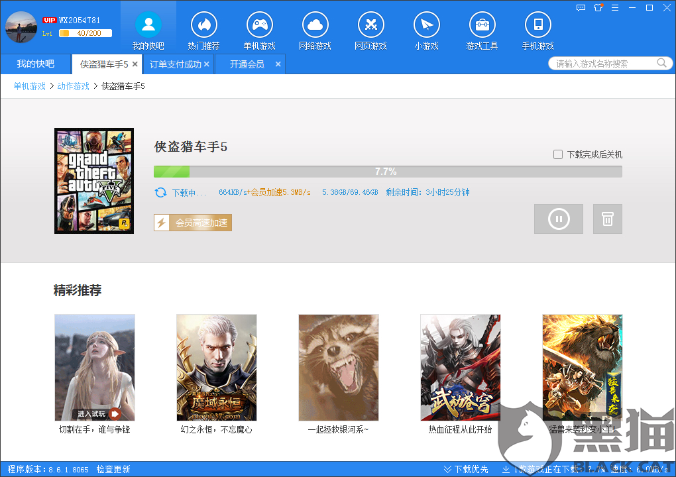
Task: Open the message feedback icon in title bar
Action: click(581, 8)
